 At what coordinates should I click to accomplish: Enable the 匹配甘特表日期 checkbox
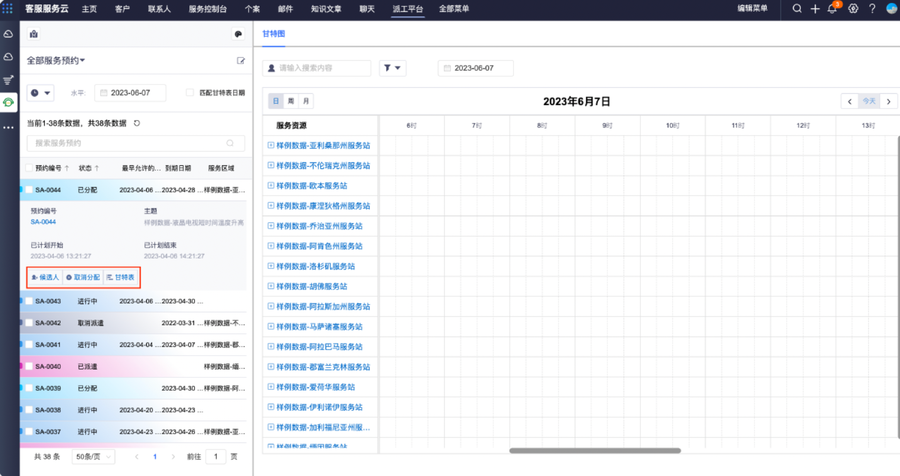tap(190, 93)
